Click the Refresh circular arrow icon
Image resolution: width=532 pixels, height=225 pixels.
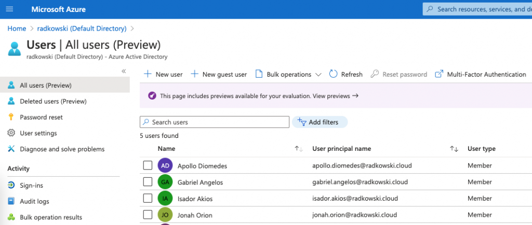tap(333, 74)
